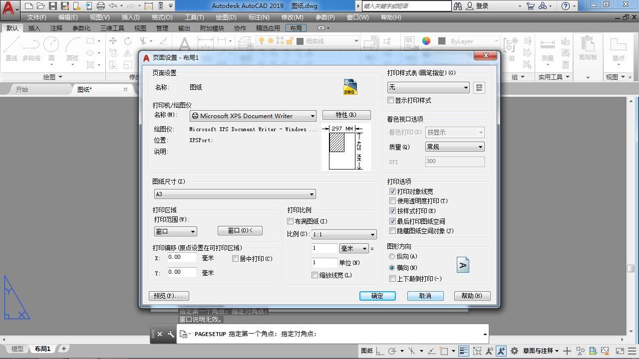Click the Help question mark icon
Screen dimensions: 639x359
point(565,6)
